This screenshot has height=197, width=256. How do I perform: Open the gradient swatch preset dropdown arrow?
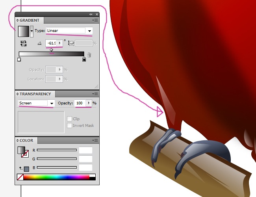pyautogui.click(x=32, y=31)
